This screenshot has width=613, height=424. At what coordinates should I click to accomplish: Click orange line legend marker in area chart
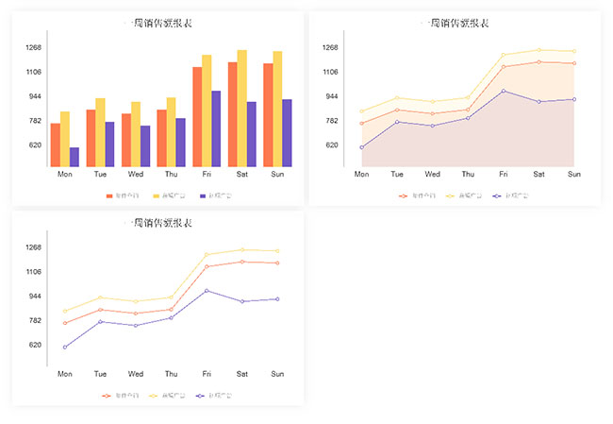(404, 195)
